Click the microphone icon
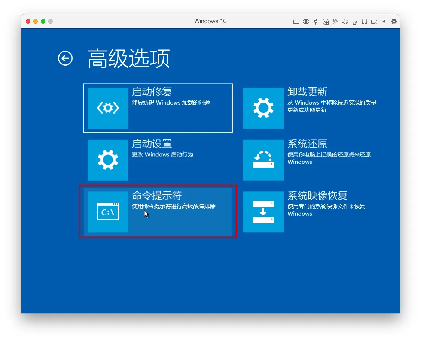Screen dimensions: 421x341 pos(355,21)
